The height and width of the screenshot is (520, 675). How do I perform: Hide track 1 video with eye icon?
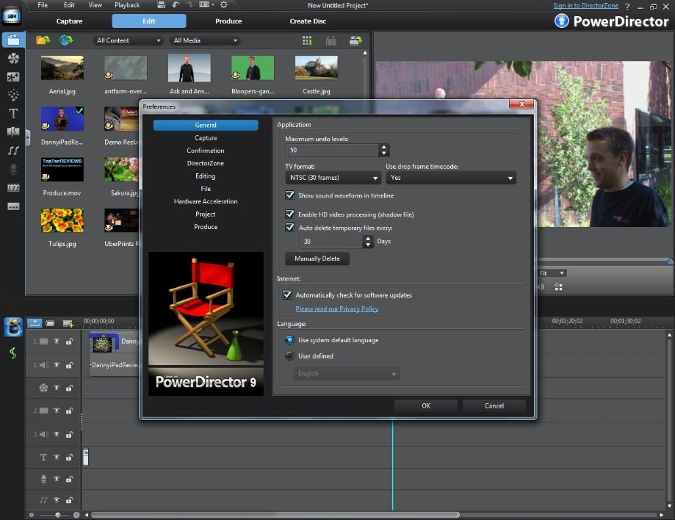57,341
